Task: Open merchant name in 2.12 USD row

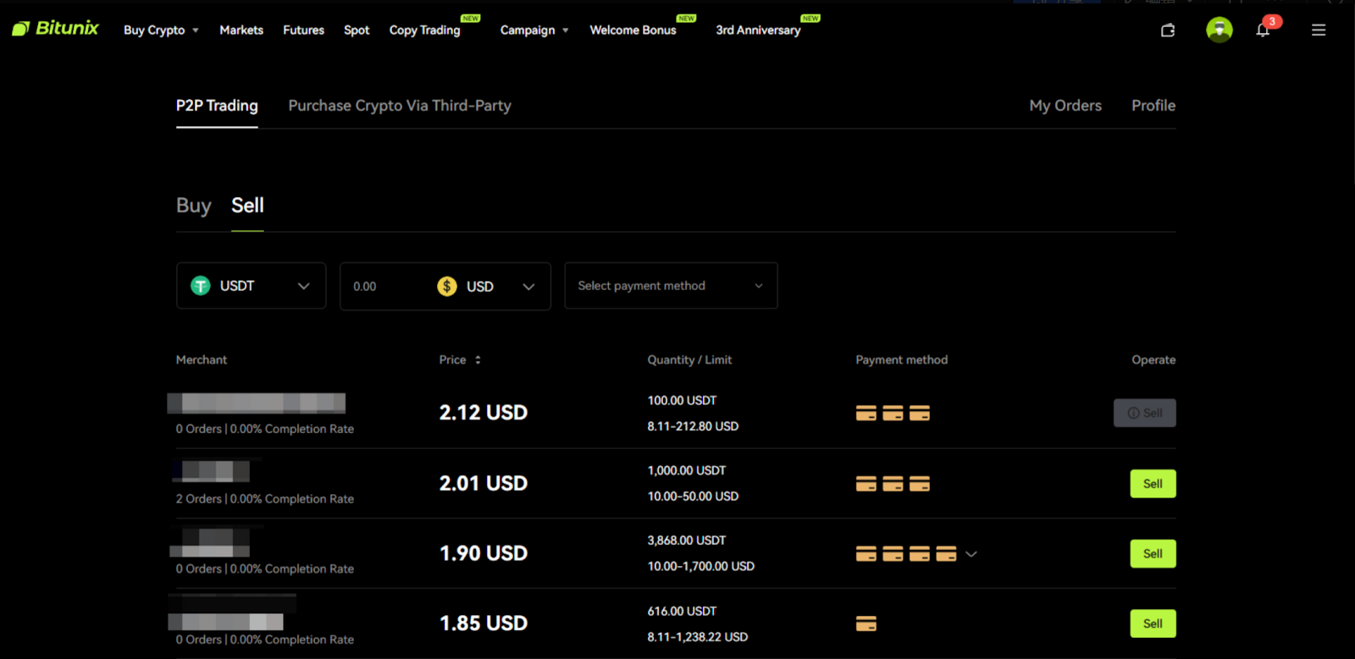Action: 257,403
